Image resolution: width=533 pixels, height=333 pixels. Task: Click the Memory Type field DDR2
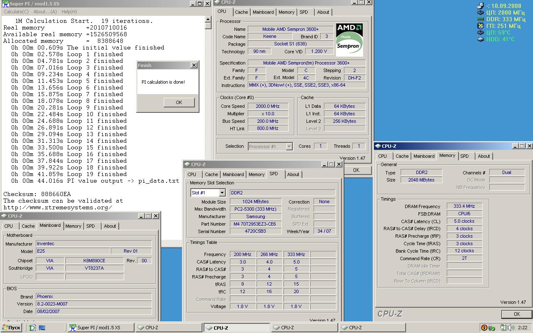[x=421, y=172]
